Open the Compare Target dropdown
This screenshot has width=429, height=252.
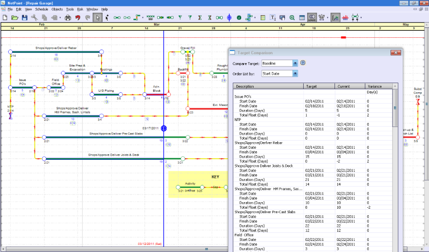pyautogui.click(x=296, y=63)
